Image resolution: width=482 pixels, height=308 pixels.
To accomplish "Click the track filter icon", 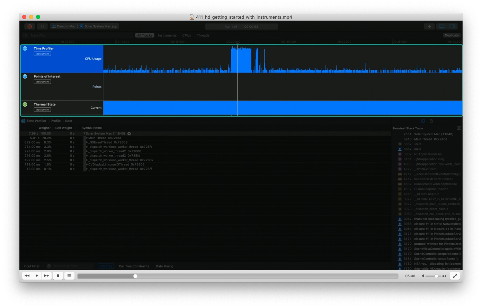I will [x=25, y=35].
